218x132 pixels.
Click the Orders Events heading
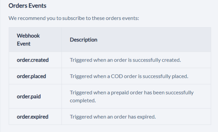point(27,6)
